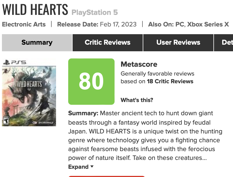The height and width of the screenshot is (177, 233).
Task: Click the "What's this?" link
Action: click(x=137, y=100)
